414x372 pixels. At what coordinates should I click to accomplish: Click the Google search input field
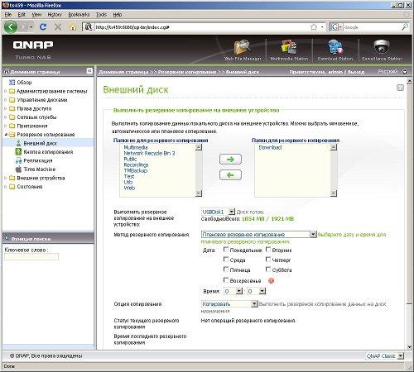(372, 27)
